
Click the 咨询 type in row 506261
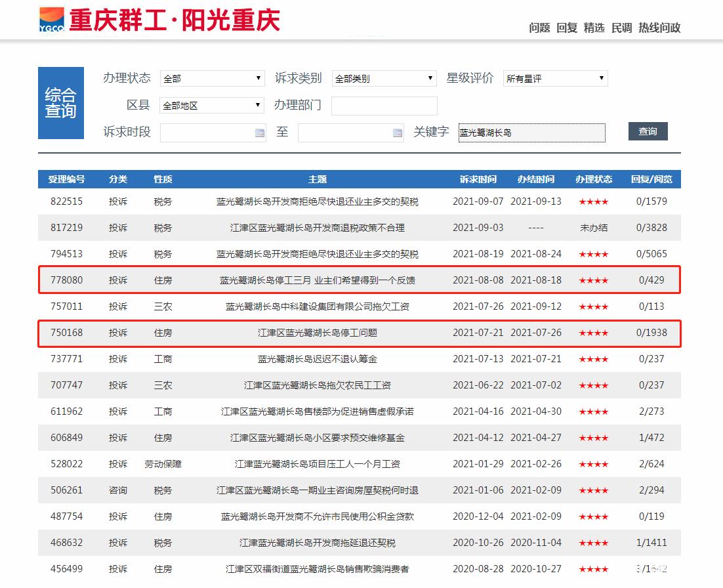tap(118, 490)
